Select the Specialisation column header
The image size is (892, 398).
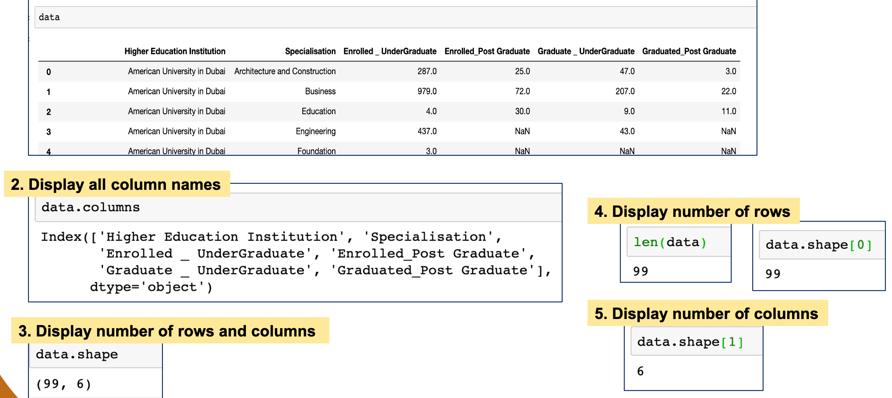pyautogui.click(x=310, y=51)
